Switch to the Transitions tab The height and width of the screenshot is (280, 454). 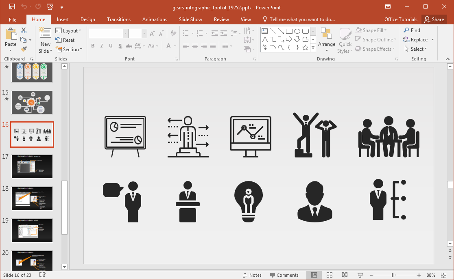tap(119, 19)
